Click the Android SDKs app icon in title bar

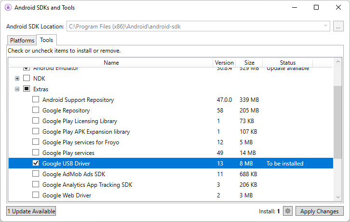click(8, 8)
